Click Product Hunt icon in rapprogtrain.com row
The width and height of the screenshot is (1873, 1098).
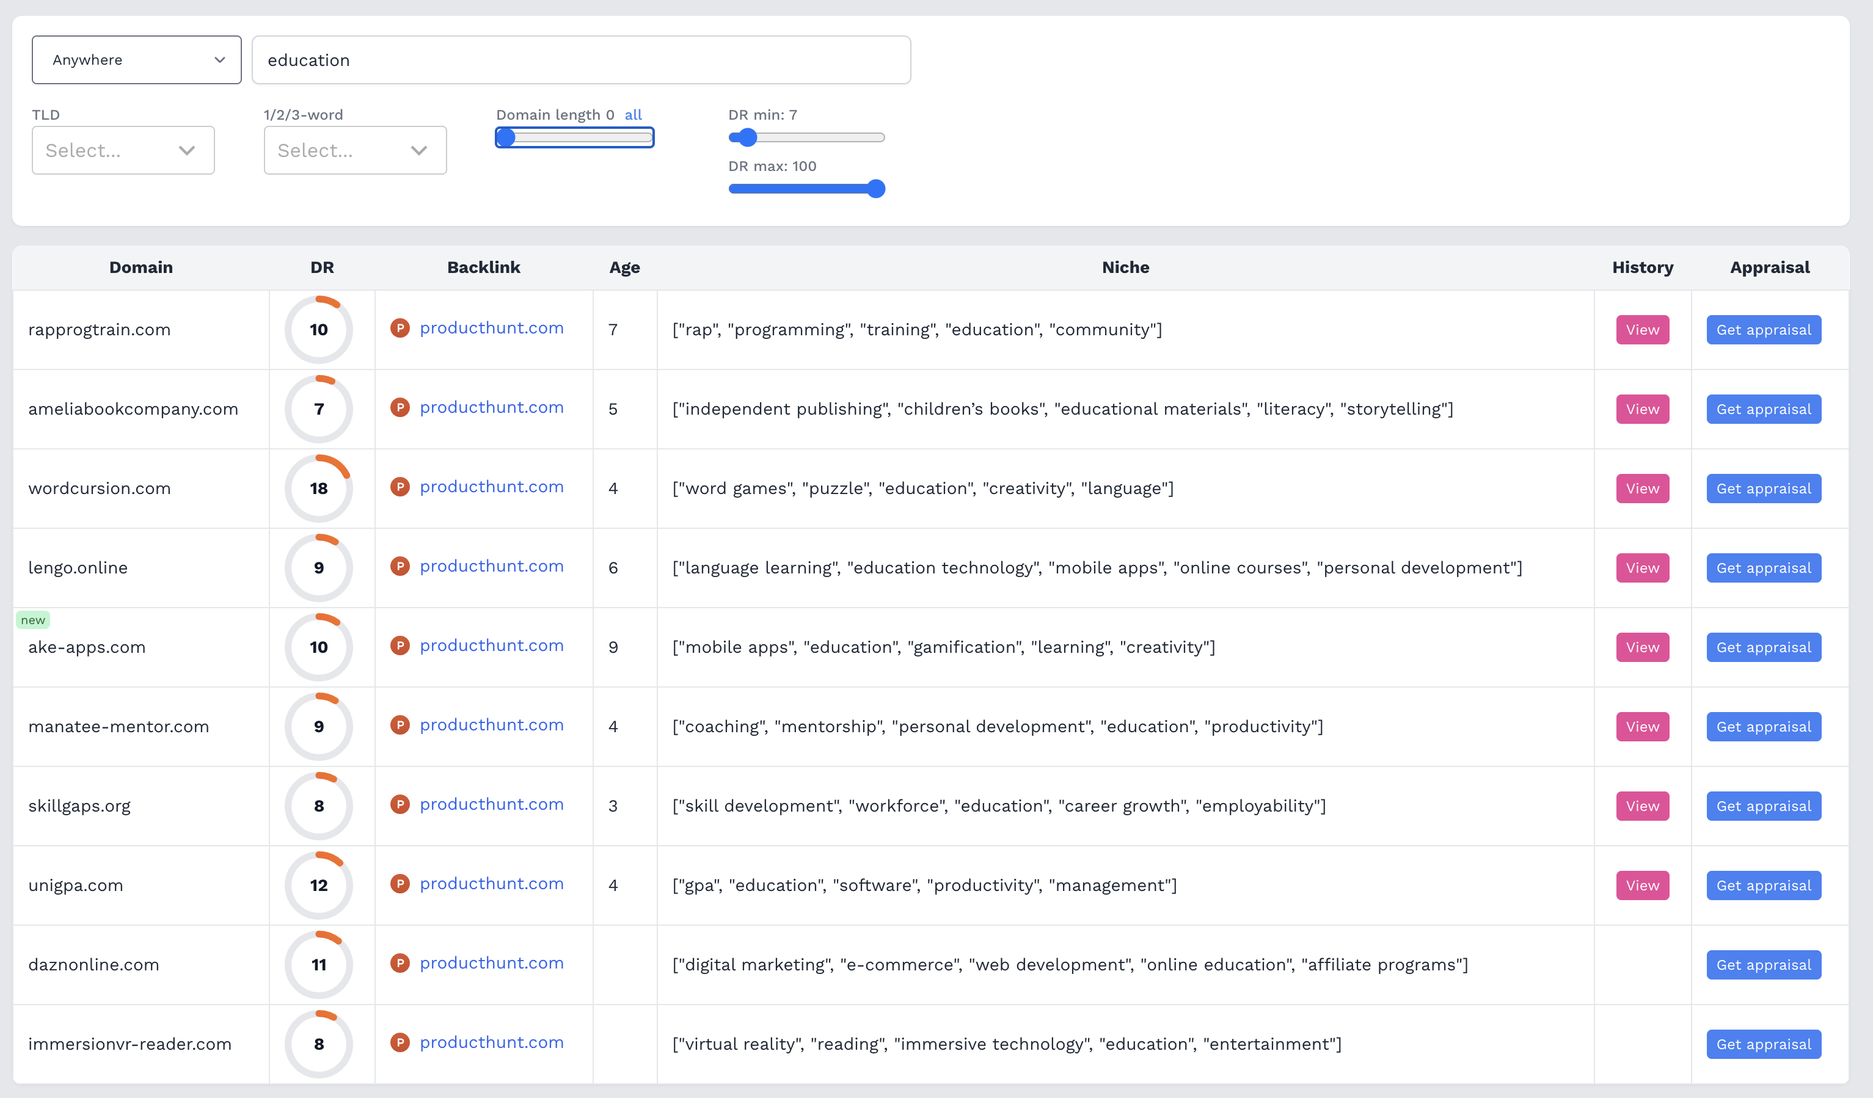400,327
